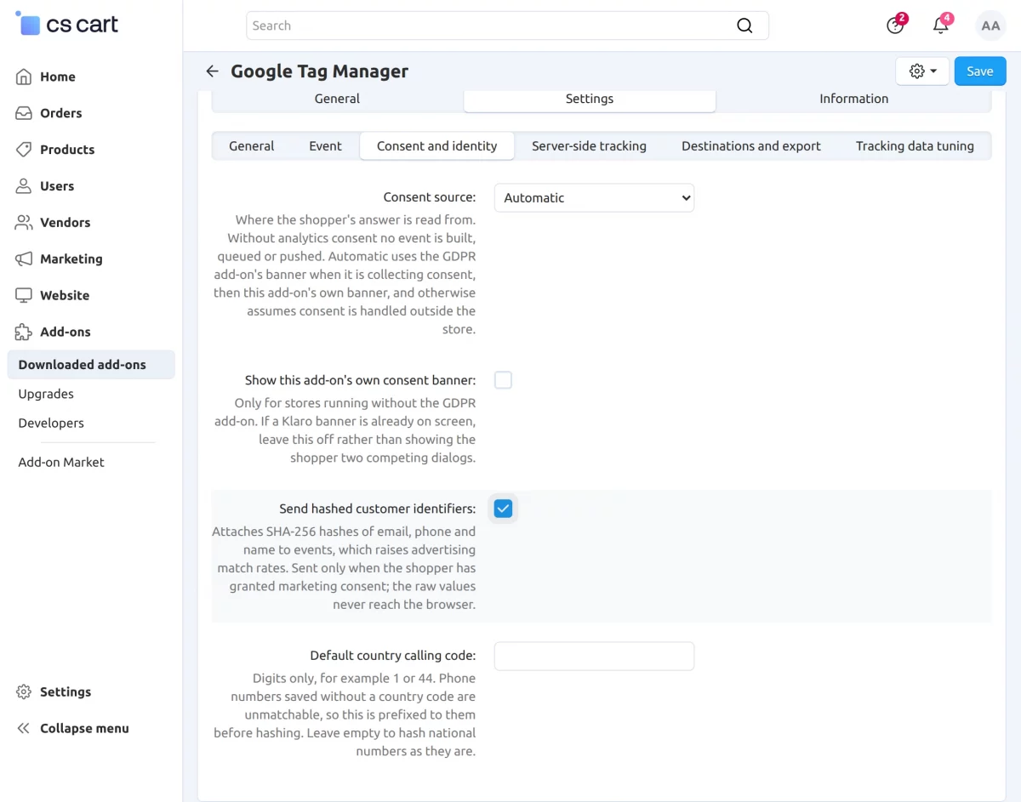
Task: Open the Information tab
Action: (853, 99)
